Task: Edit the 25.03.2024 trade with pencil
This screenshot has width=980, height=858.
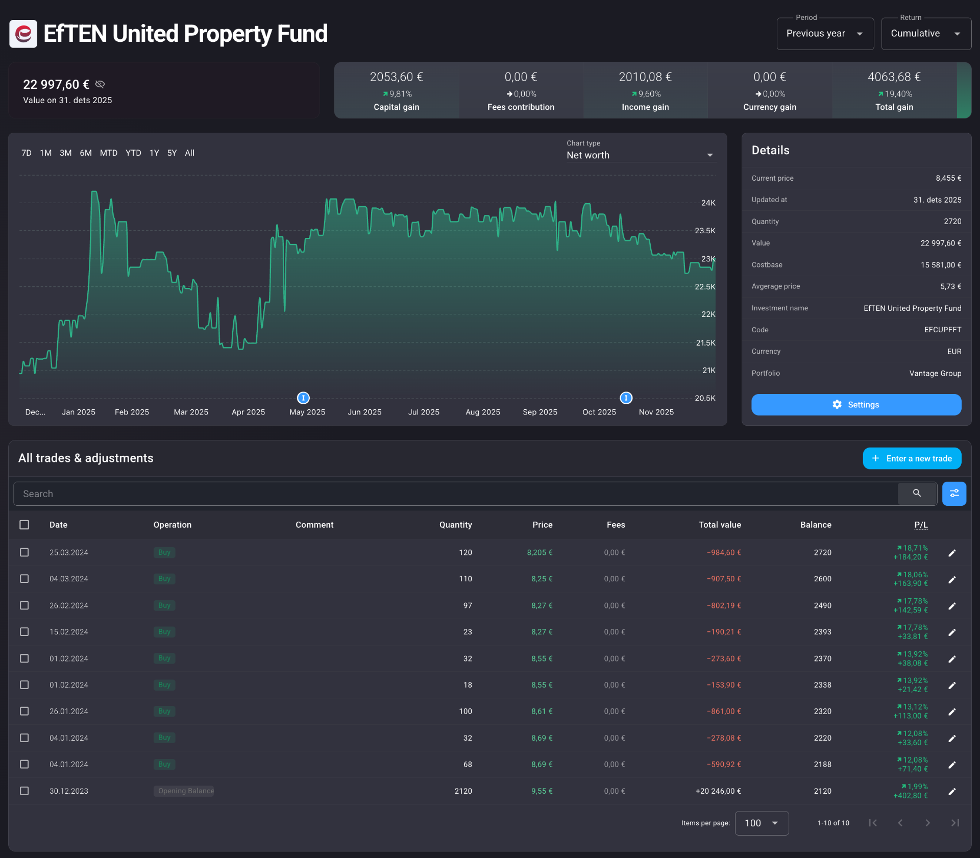Action: (x=952, y=553)
